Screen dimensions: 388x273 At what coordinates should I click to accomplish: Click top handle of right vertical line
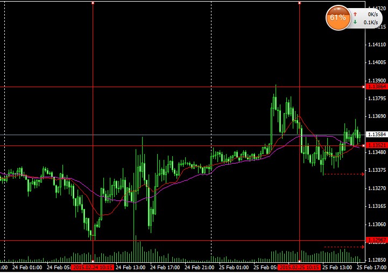(299, 3)
